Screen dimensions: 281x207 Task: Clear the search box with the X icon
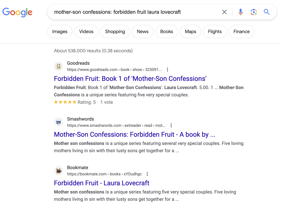tap(224, 12)
